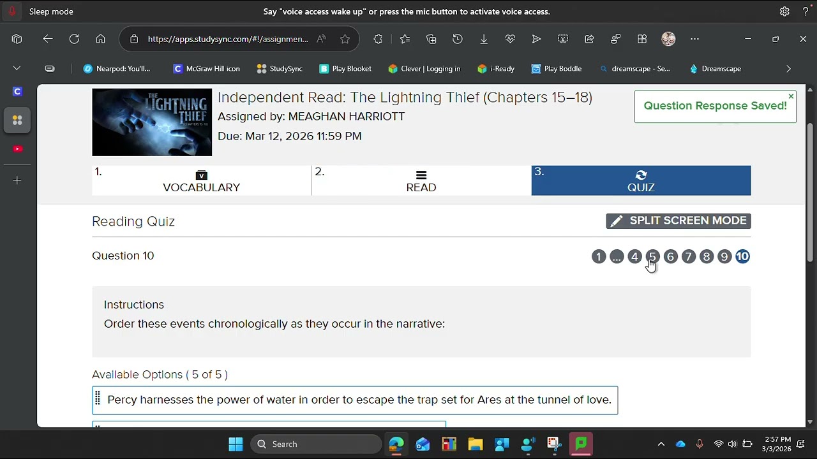Open browser settings and more menu
This screenshot has width=817, height=459.
point(694,39)
